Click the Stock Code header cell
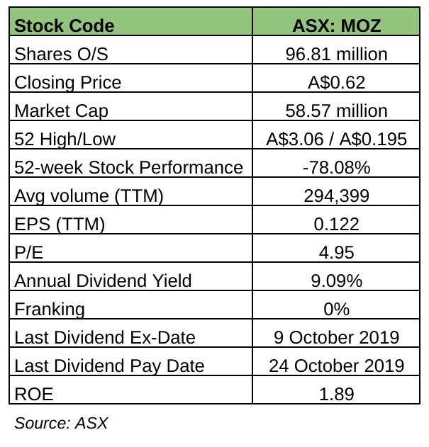 coord(65,26)
